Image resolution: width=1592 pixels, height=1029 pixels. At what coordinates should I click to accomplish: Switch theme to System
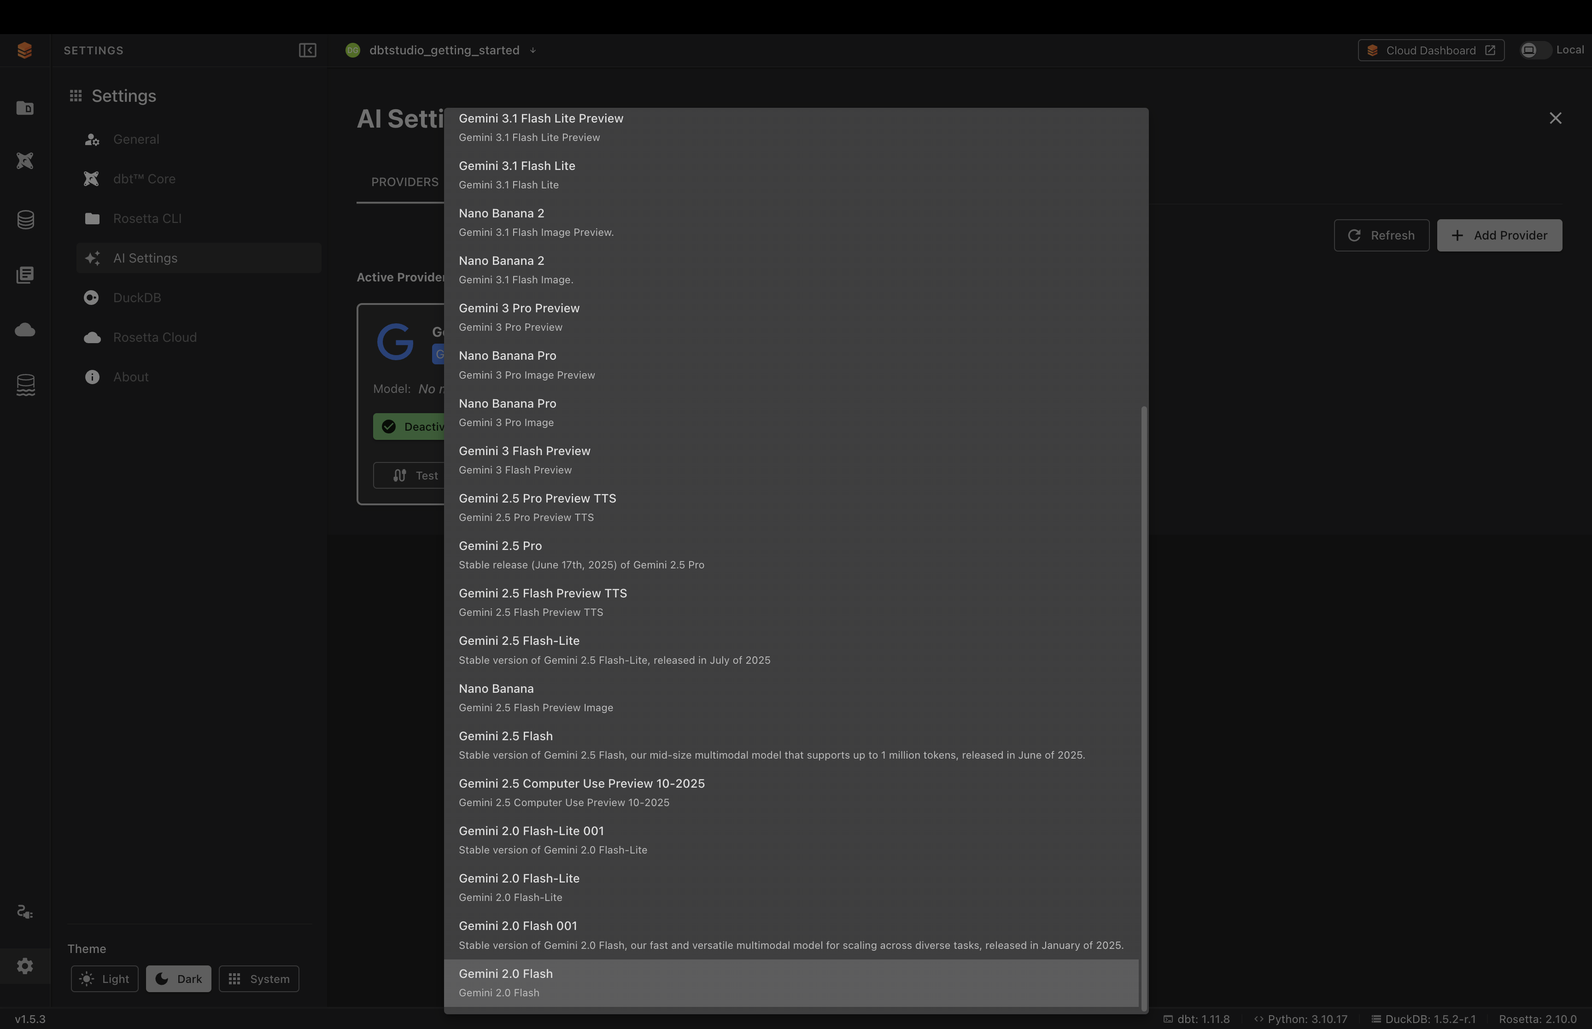tap(258, 979)
